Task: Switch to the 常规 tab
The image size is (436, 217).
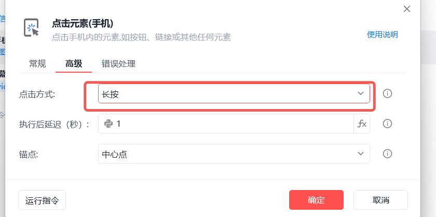Action: (x=37, y=64)
